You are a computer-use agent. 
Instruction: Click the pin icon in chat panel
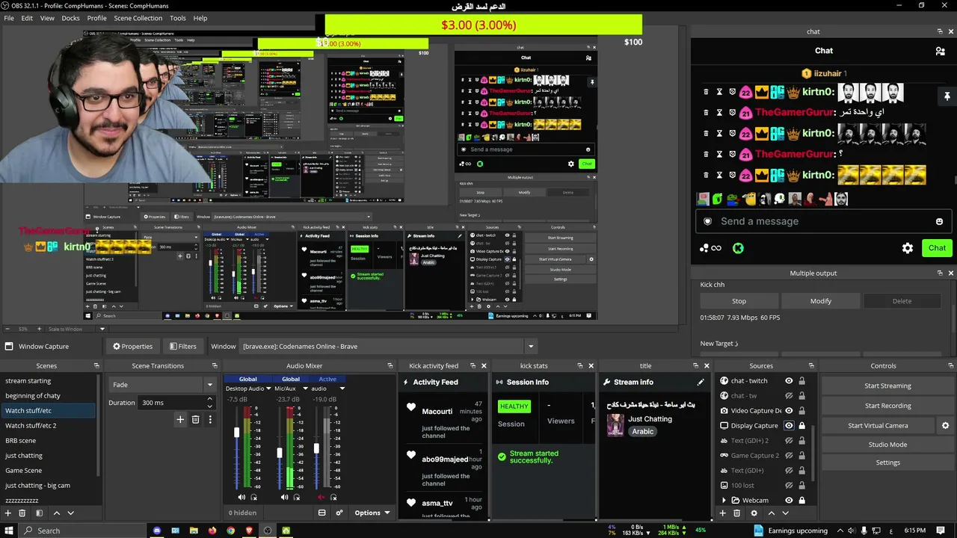947,96
